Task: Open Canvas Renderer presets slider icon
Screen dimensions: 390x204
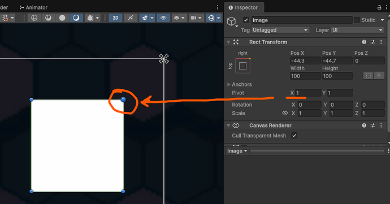Action: 372,125
